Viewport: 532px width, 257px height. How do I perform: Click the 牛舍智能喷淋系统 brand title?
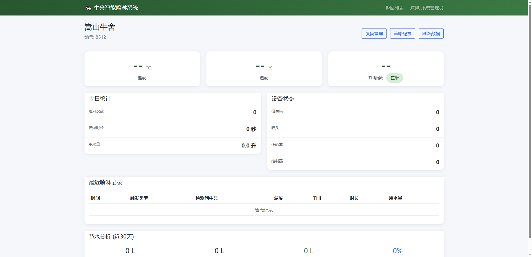tap(116, 8)
